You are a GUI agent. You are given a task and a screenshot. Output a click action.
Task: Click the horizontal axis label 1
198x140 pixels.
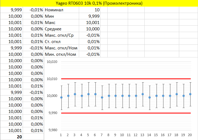[x=61, y=135]
